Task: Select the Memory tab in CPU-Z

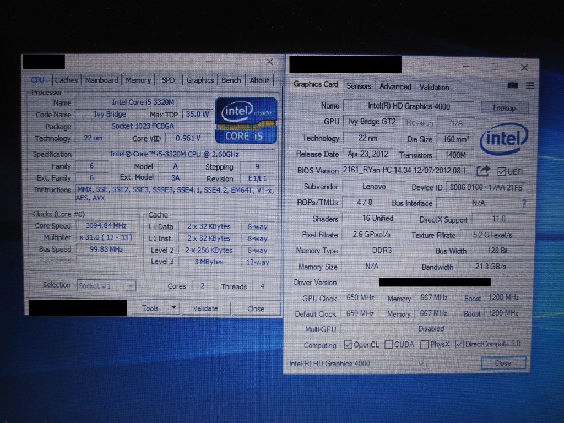Action: pyautogui.click(x=138, y=80)
